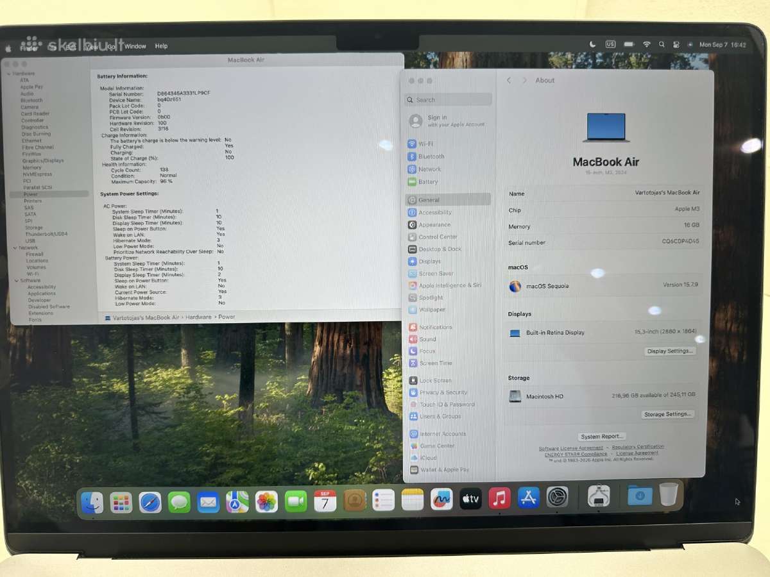Open Trash in the Dock

tap(669, 494)
